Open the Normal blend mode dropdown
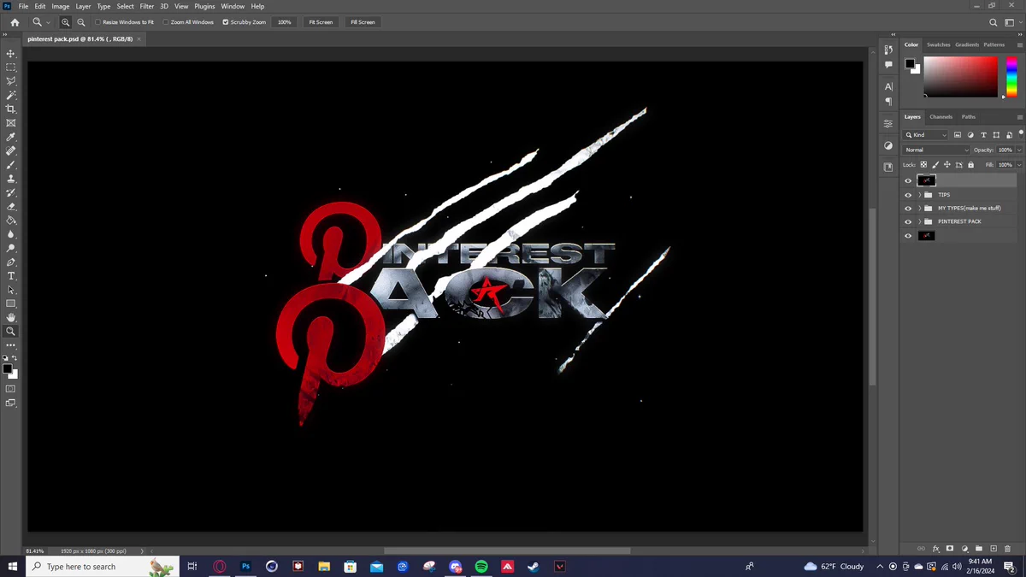Image resolution: width=1026 pixels, height=577 pixels. pyautogui.click(x=936, y=150)
